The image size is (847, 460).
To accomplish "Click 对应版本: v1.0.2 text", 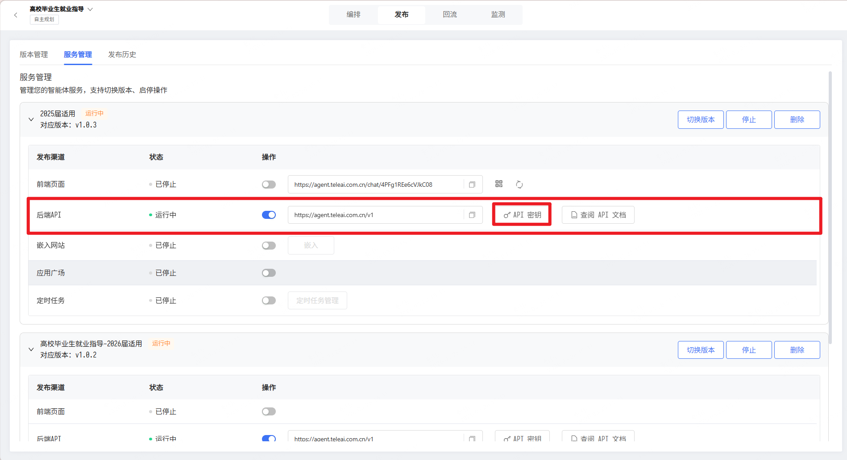I will [x=68, y=355].
